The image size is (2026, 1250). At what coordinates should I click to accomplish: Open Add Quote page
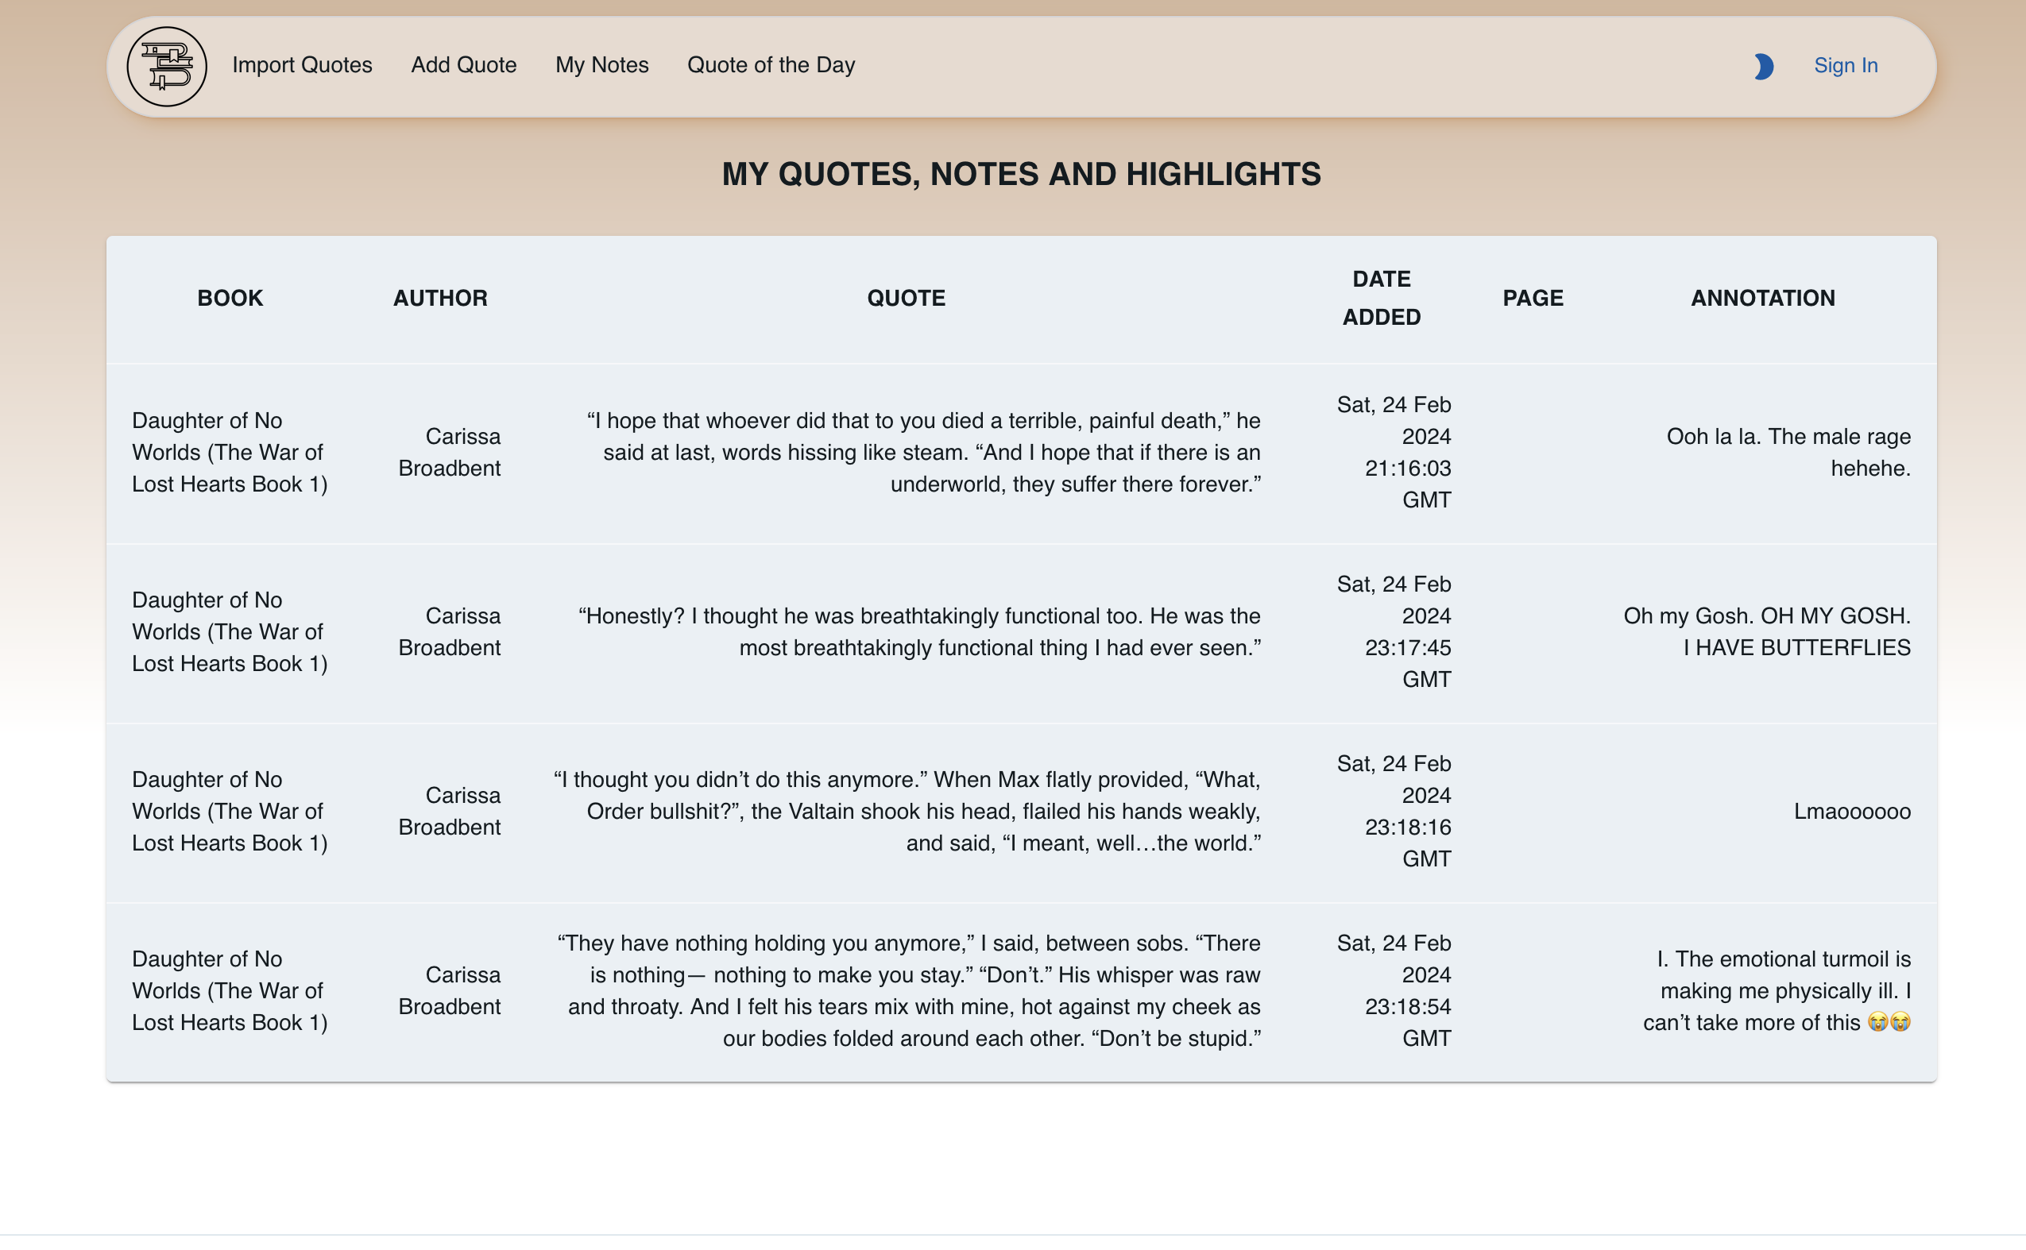coord(463,65)
